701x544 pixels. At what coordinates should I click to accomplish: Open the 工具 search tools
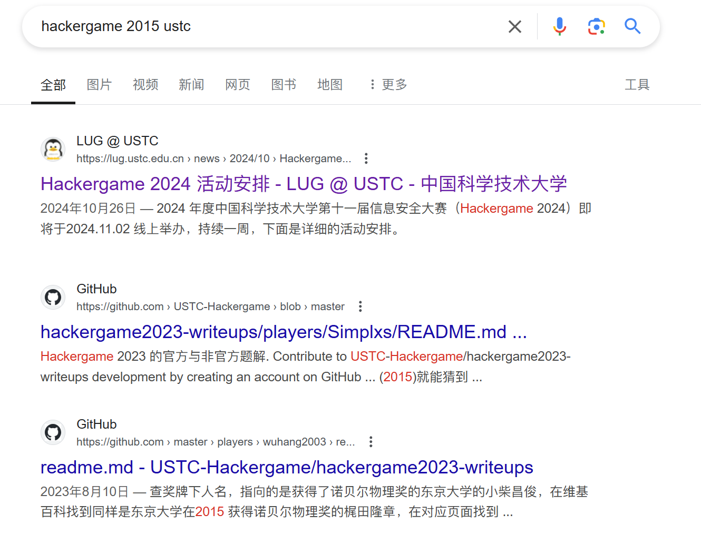(x=637, y=85)
